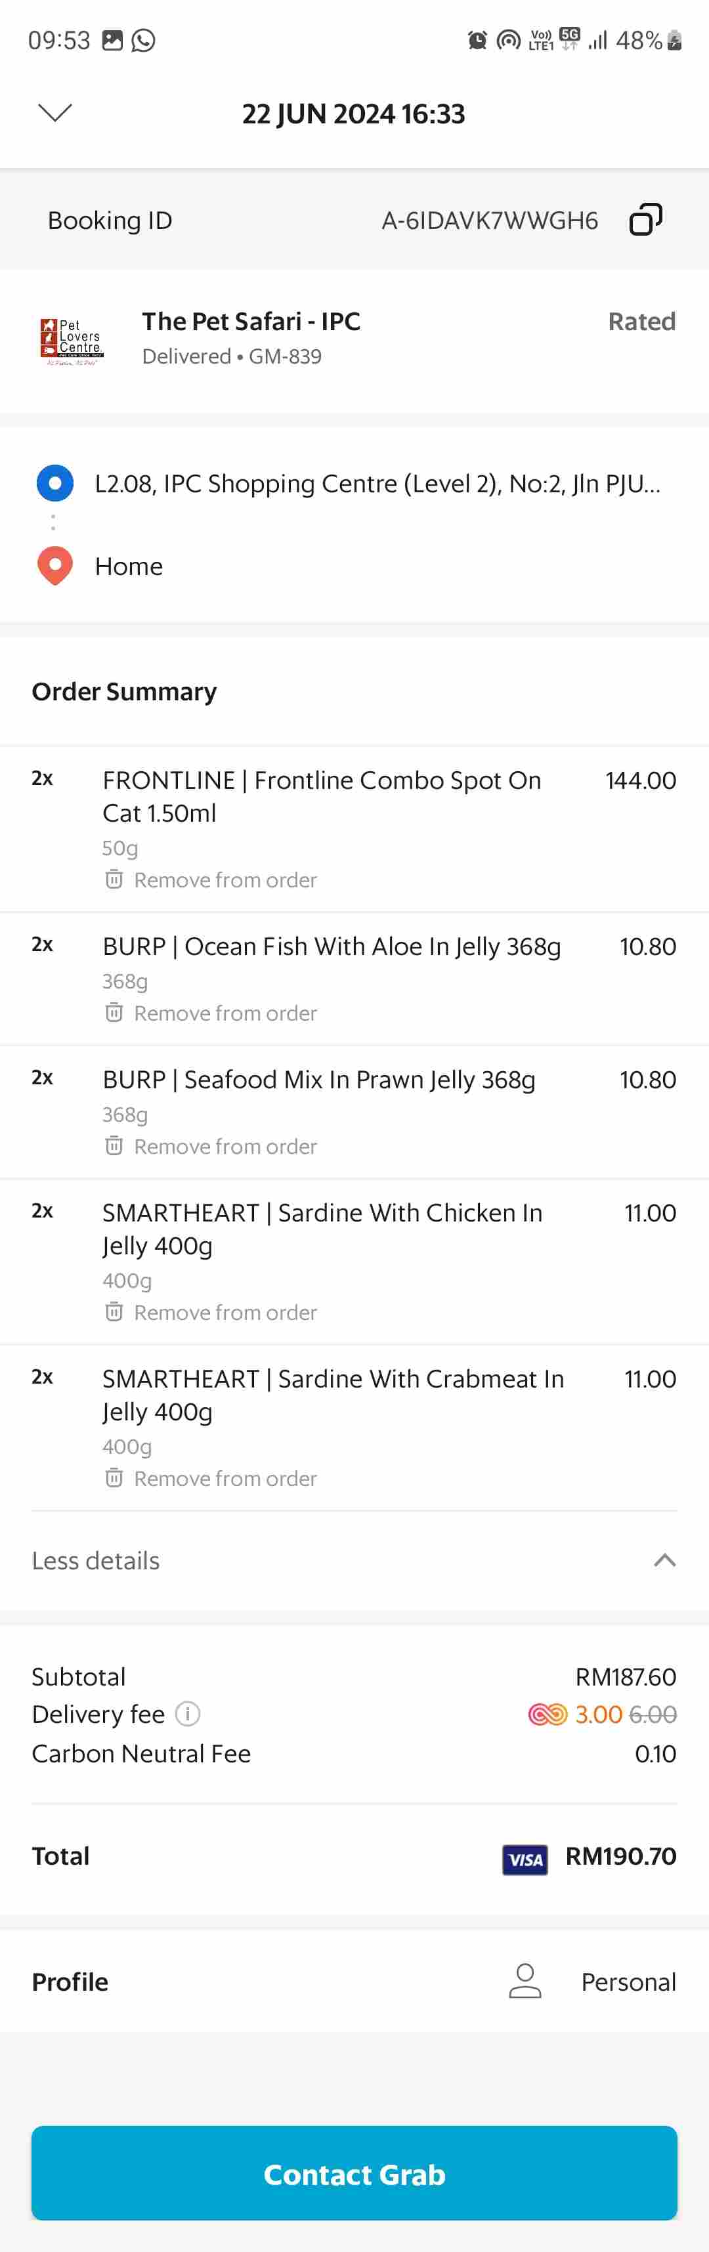Open the Rated review link
The image size is (709, 2252).
641,322
